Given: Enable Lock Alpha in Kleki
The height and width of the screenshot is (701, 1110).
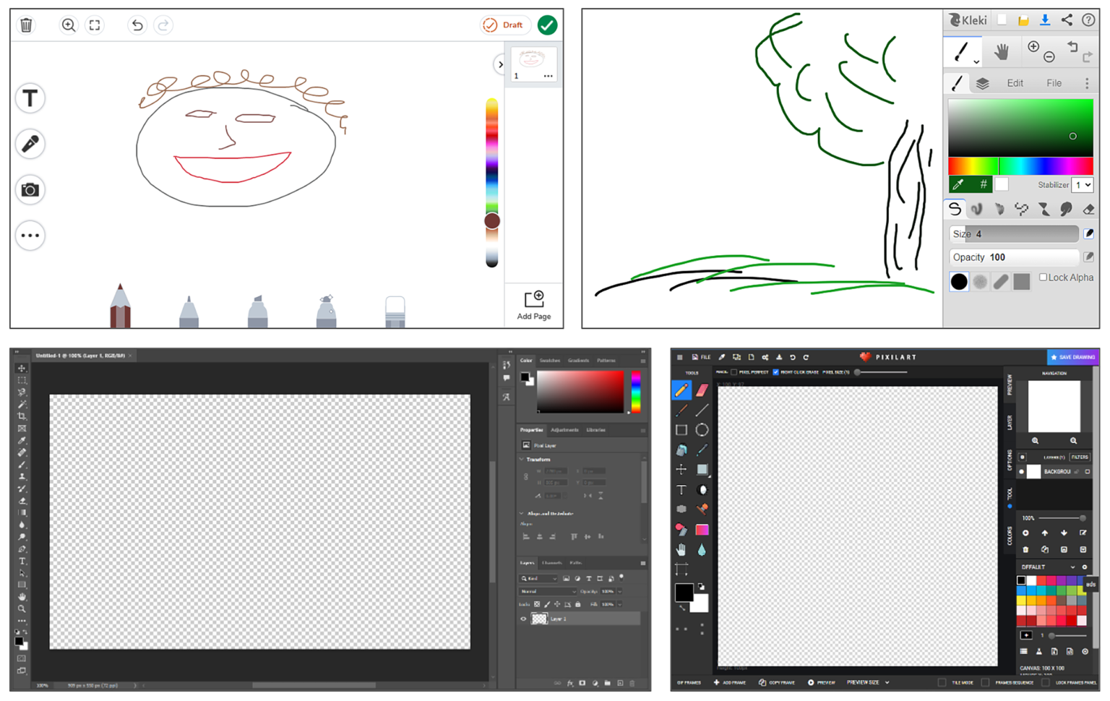Looking at the screenshot, I should point(1044,277).
